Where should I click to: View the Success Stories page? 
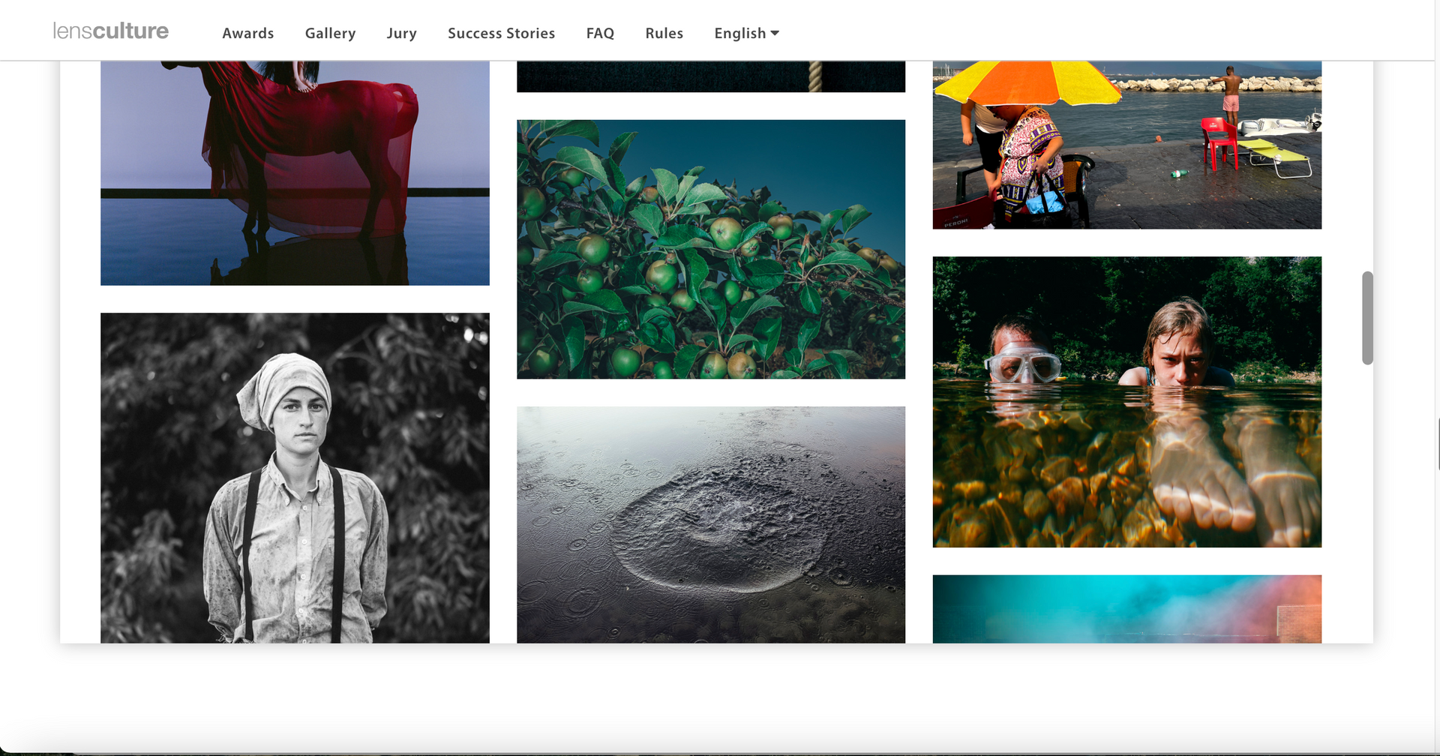pyautogui.click(x=501, y=33)
